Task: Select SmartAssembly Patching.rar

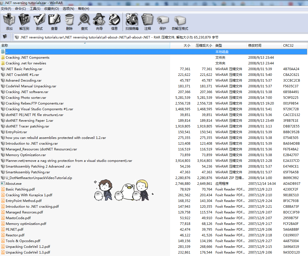Action: tap(28, 172)
